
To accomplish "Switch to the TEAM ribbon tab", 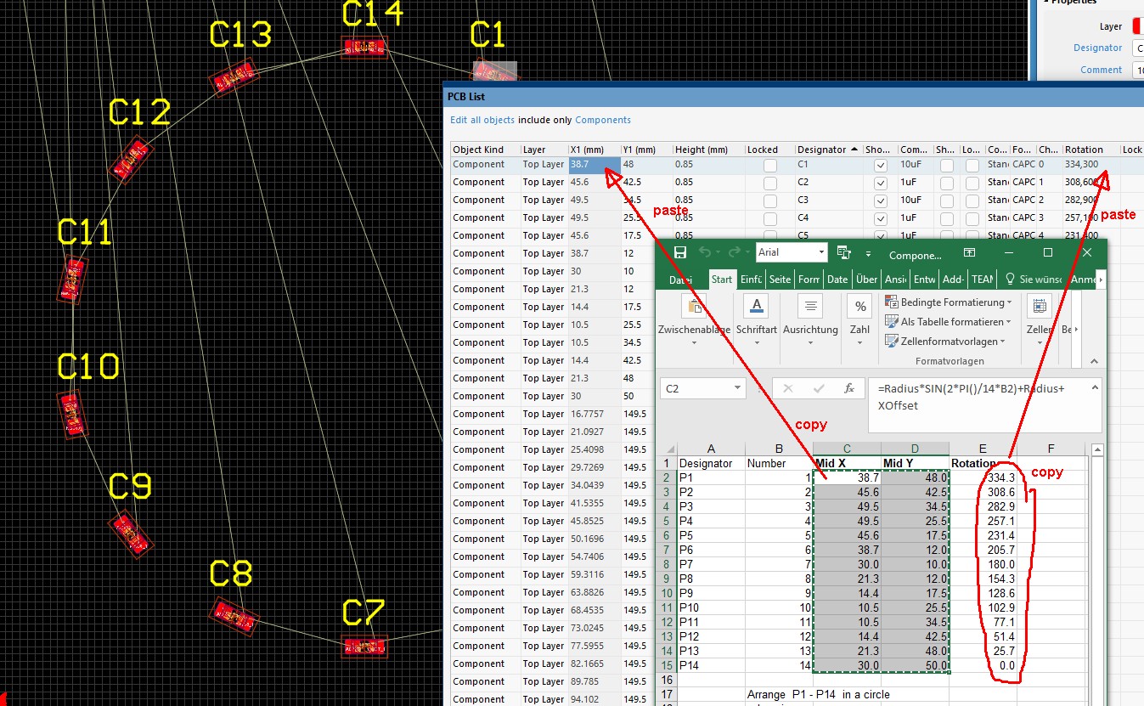I will tap(983, 279).
